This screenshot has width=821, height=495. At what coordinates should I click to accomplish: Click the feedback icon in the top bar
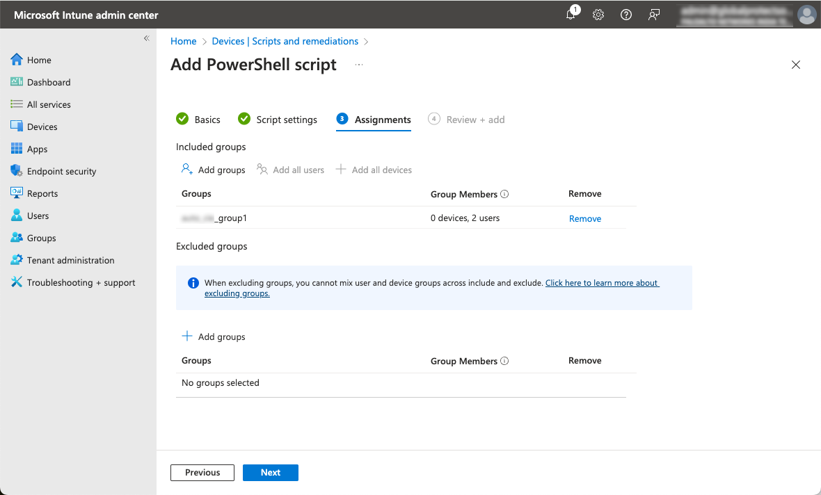(x=653, y=15)
